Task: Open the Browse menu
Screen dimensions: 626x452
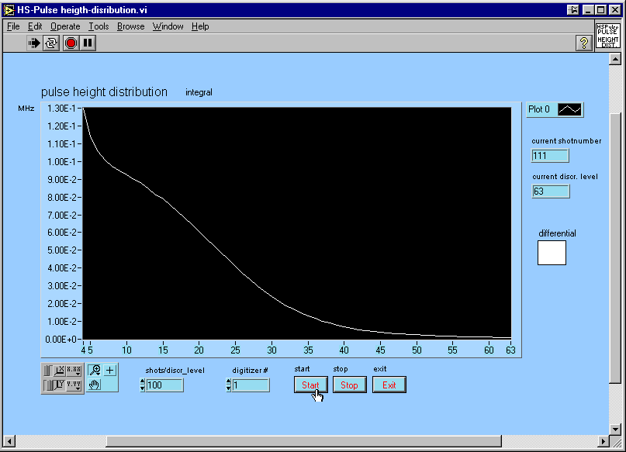Action: (x=130, y=26)
